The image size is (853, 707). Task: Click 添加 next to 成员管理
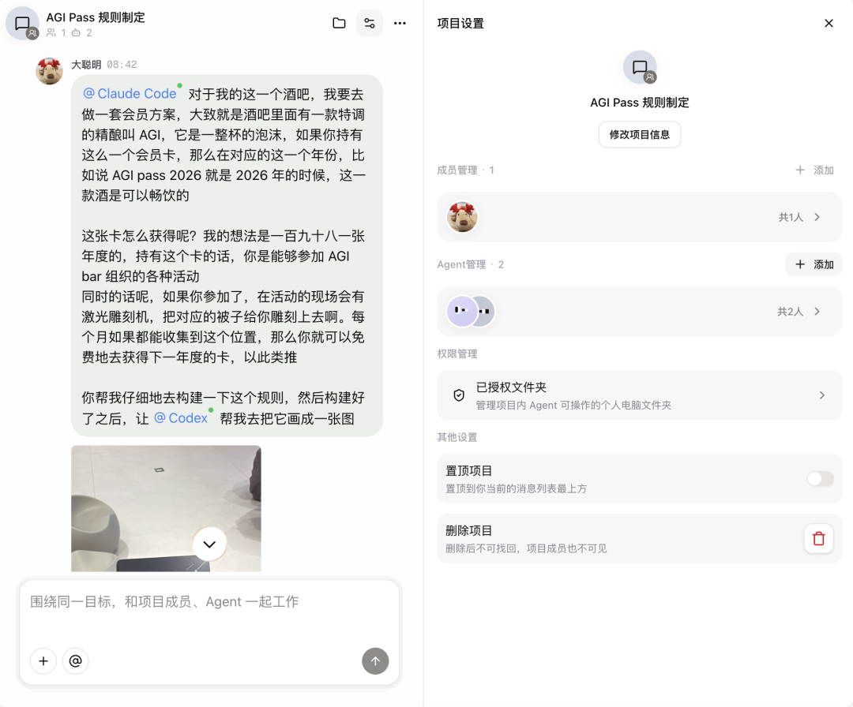(814, 170)
